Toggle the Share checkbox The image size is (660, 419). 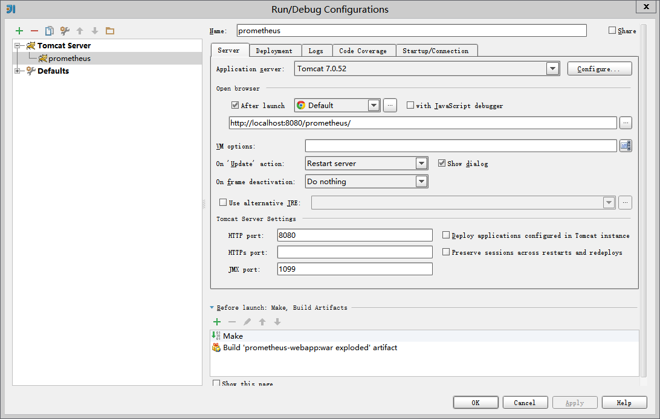(612, 30)
